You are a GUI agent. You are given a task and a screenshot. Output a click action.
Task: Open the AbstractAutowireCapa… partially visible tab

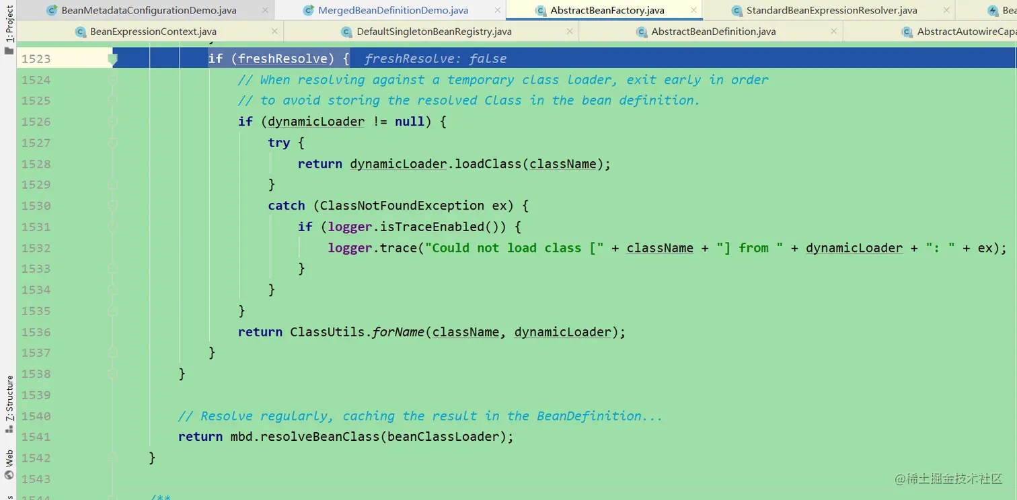966,32
